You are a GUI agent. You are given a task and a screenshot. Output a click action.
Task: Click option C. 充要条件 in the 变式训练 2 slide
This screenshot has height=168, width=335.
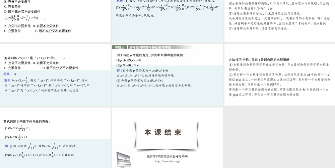(13, 68)
